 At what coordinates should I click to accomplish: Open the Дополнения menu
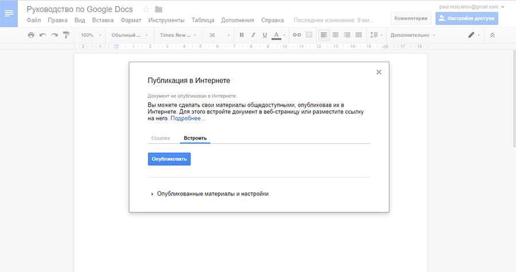(237, 20)
